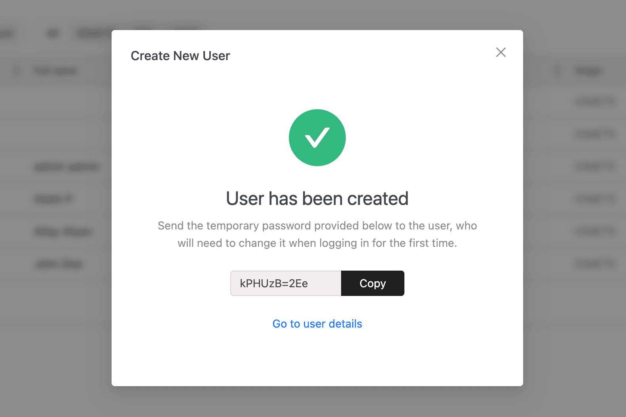Open the Go to user details link

[317, 324]
